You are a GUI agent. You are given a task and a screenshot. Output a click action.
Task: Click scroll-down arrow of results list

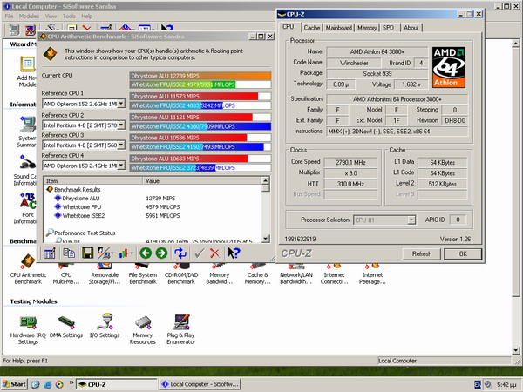coord(266,239)
